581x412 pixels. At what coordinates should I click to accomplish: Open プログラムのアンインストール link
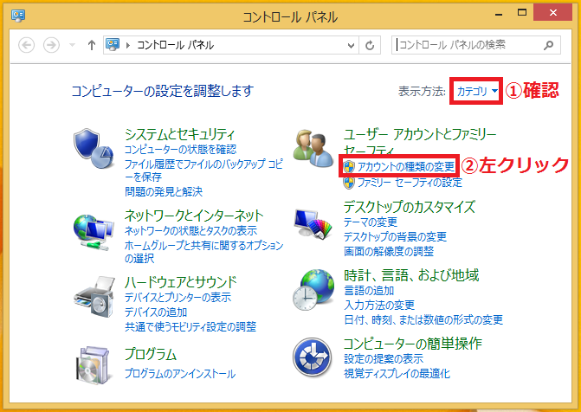[180, 373]
